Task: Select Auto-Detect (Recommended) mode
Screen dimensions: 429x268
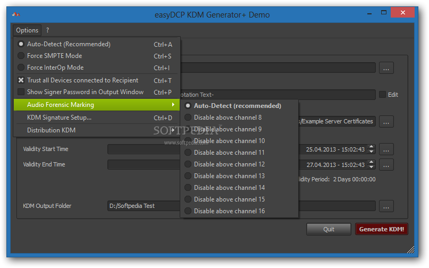Action: (97, 44)
